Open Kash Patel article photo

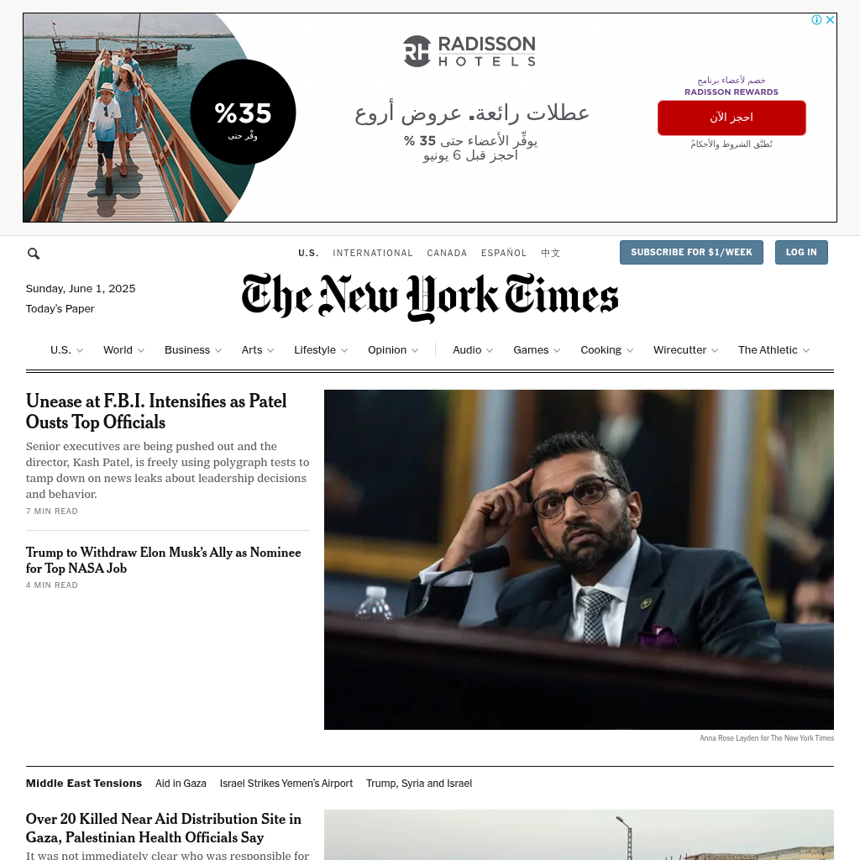[x=579, y=559]
